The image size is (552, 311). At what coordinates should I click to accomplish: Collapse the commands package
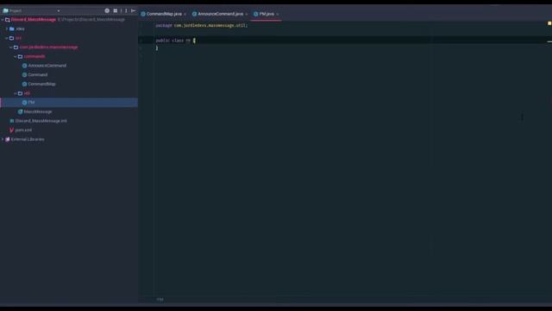[x=16, y=56]
